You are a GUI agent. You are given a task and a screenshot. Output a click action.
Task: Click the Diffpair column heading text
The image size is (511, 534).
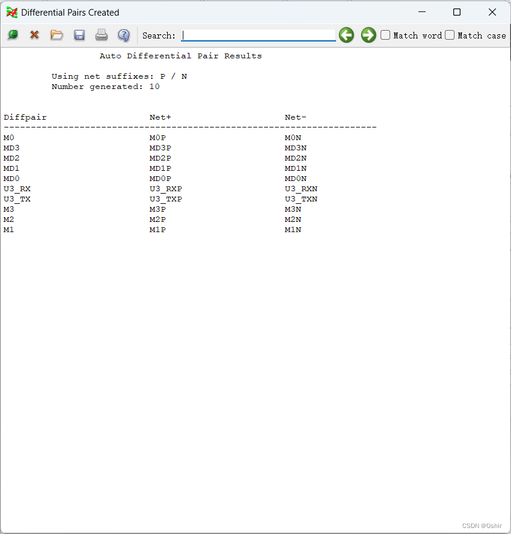(25, 117)
